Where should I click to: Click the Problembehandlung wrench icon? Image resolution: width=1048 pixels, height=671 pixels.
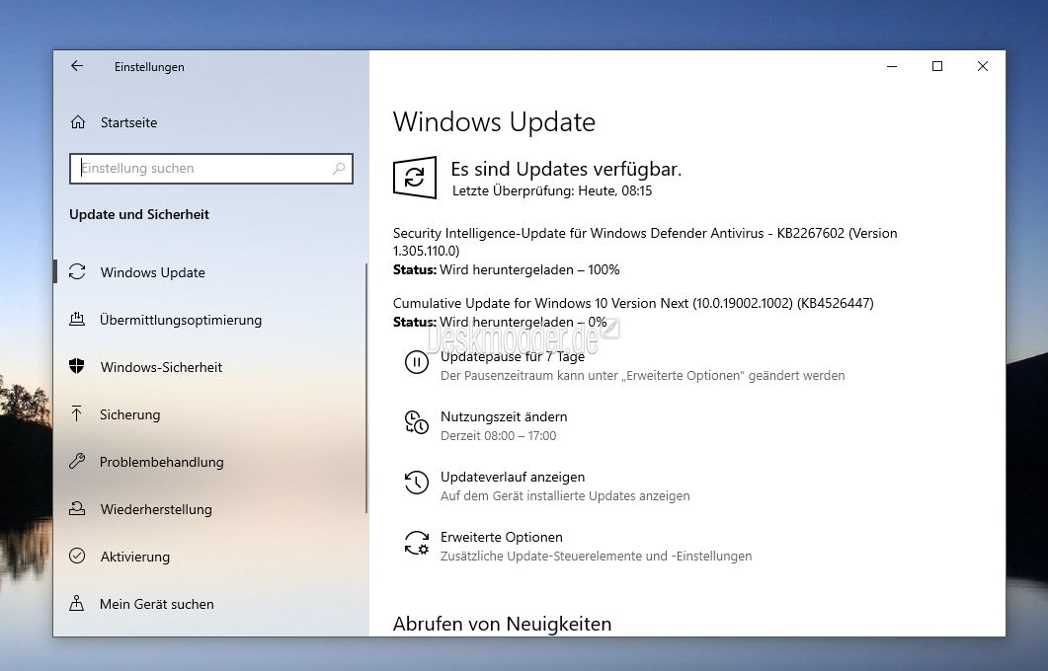point(77,462)
